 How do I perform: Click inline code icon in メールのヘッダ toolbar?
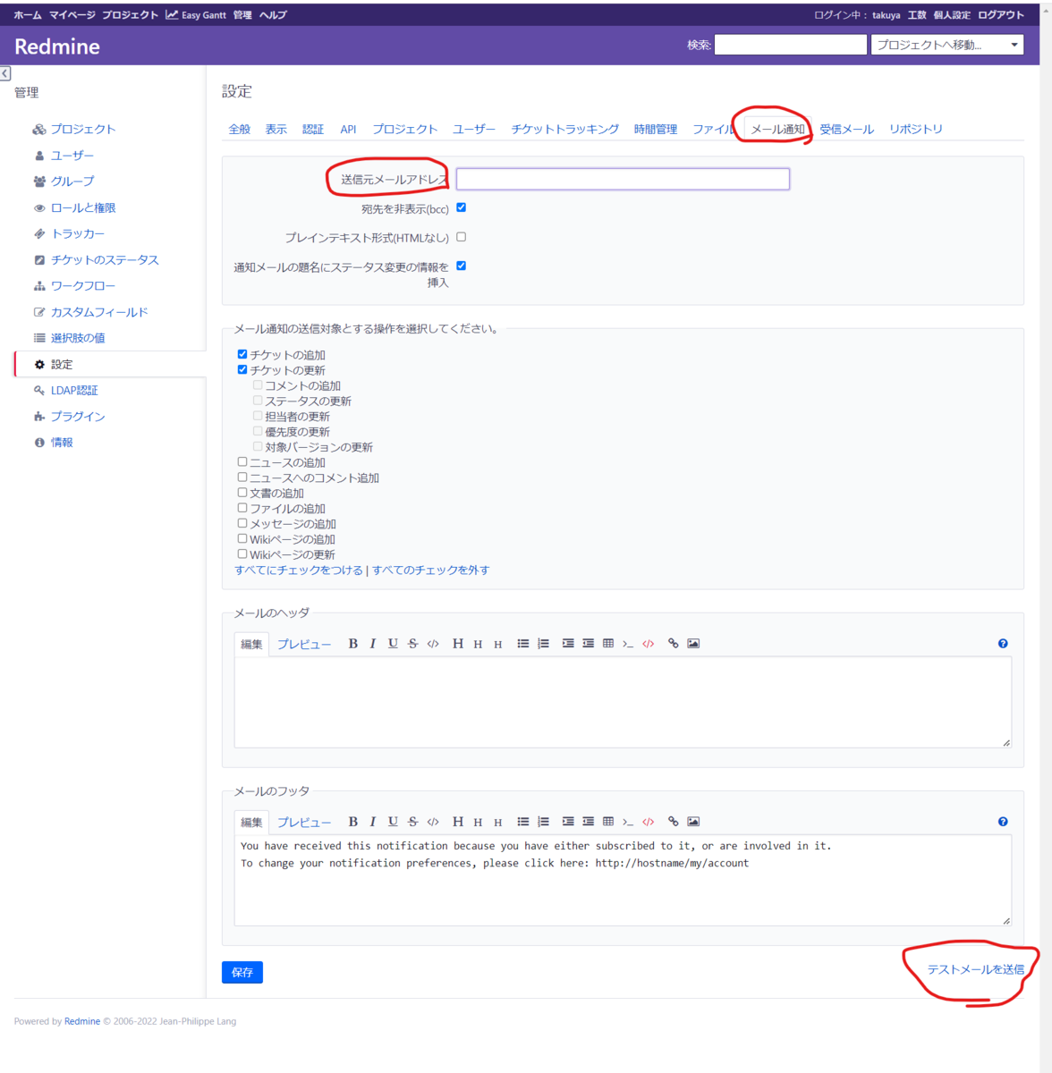point(433,644)
